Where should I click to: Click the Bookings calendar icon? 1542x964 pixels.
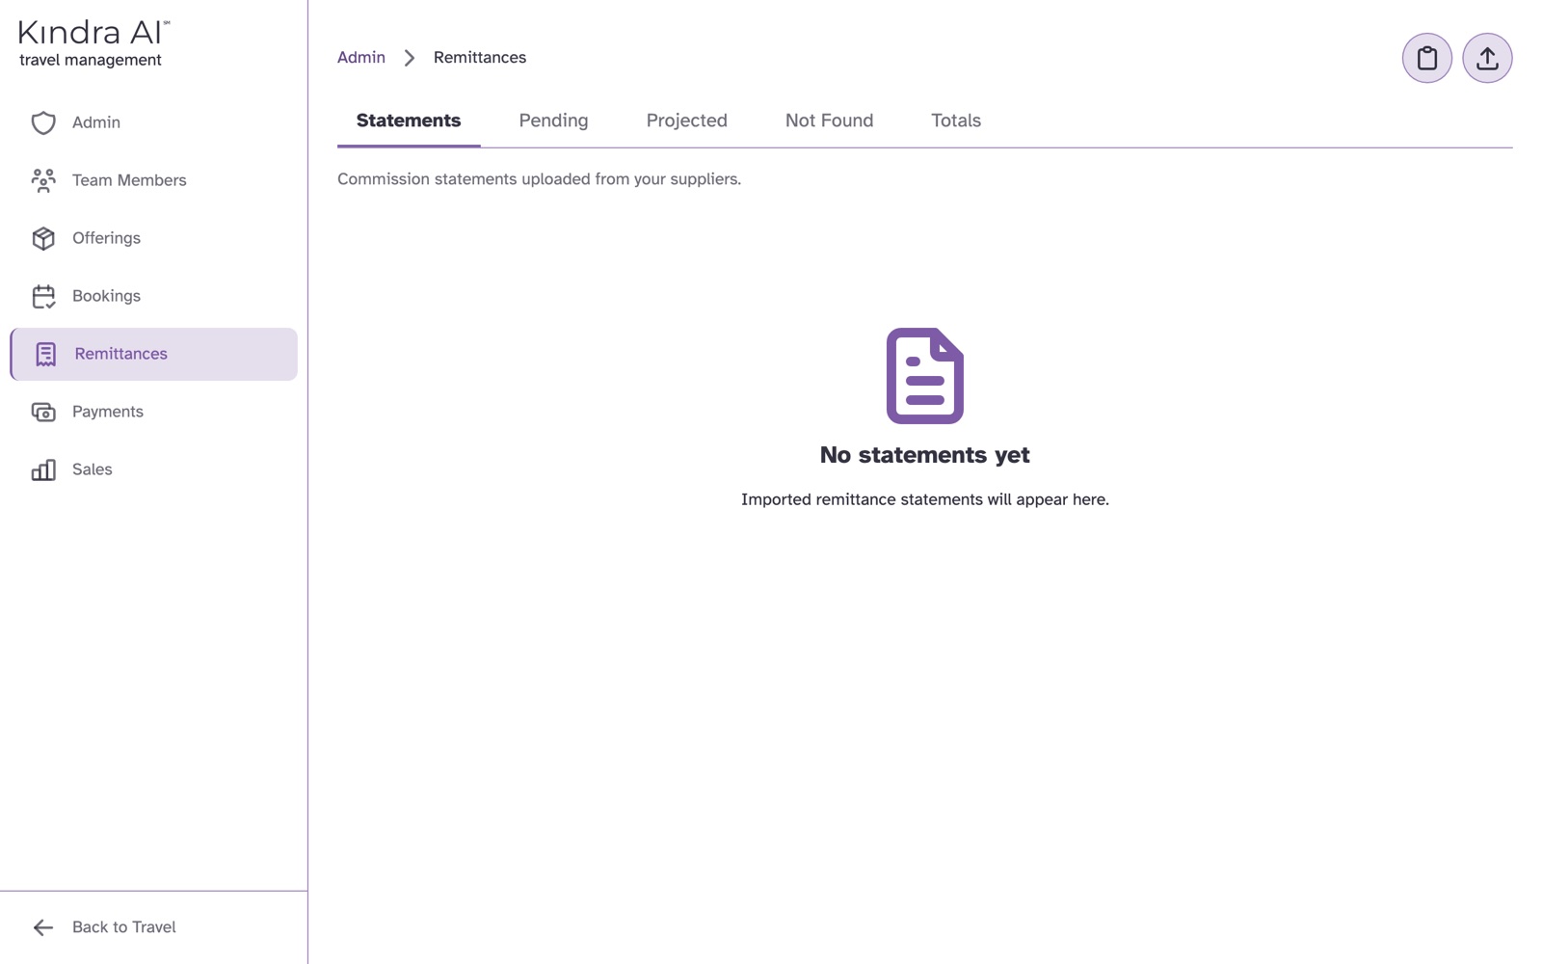(x=43, y=296)
